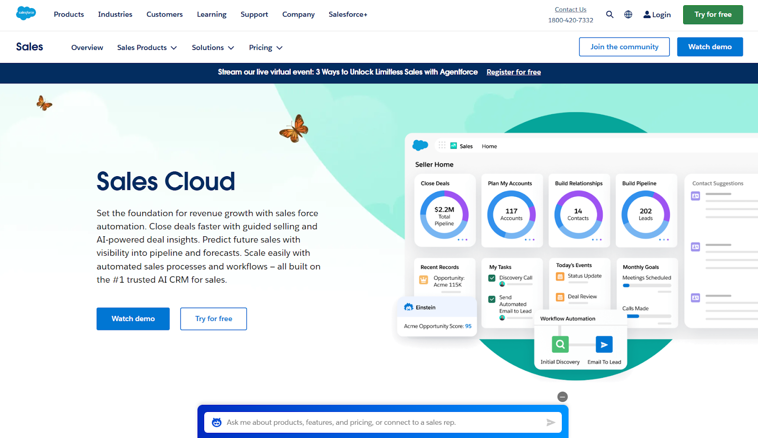Click the phone number 1800-420-7332
758x438 pixels.
(x=570, y=20)
